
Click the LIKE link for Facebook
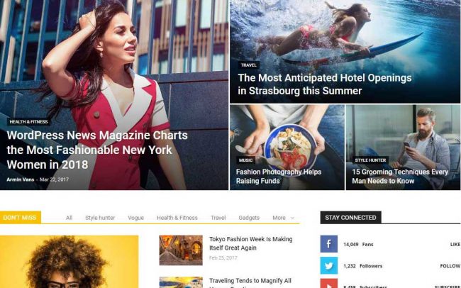pos(455,245)
